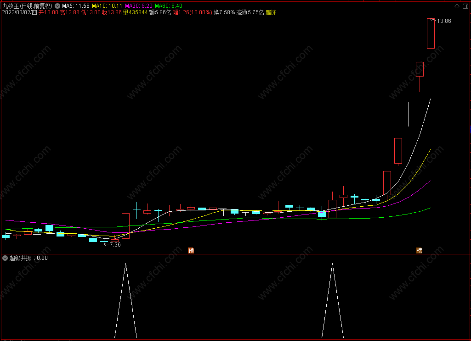This screenshot has height=341, width=471.
Task: Expand the 超级共振 indicator dropdown arrow
Action: coord(5,258)
